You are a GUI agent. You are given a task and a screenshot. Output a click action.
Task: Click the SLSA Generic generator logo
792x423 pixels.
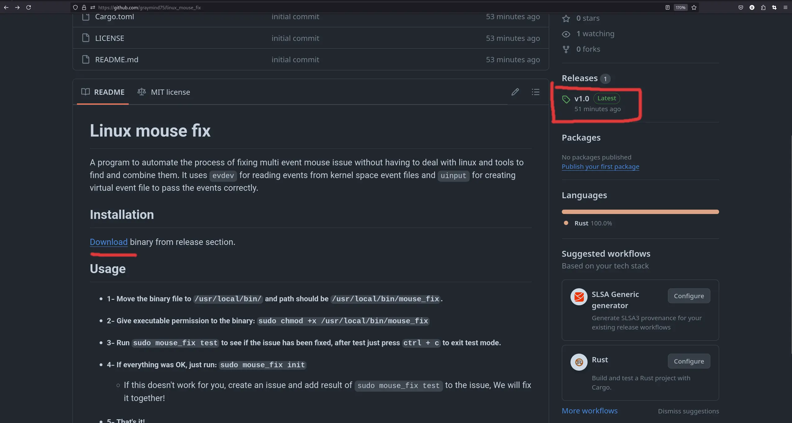point(579,296)
